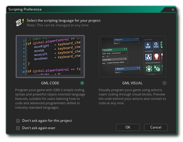The height and width of the screenshot is (142, 183).
Task: Close the Scripting Preference dialog
Action: tap(173, 10)
